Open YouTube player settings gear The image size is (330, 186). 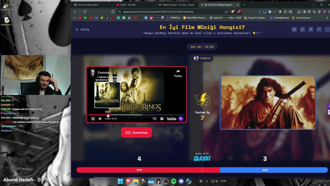[x=162, y=119]
